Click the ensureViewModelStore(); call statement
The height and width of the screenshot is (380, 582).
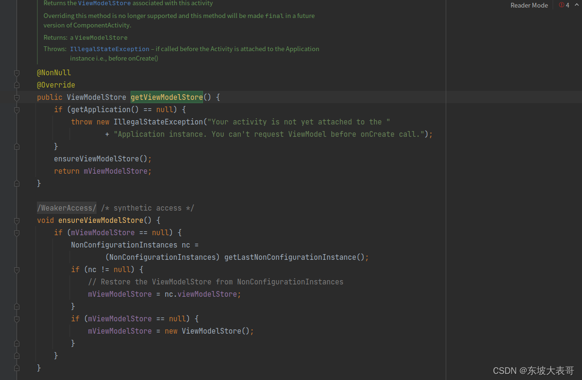[103, 159]
